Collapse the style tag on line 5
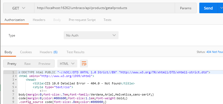Screen dimensions: 223x104 click(16, 87)
